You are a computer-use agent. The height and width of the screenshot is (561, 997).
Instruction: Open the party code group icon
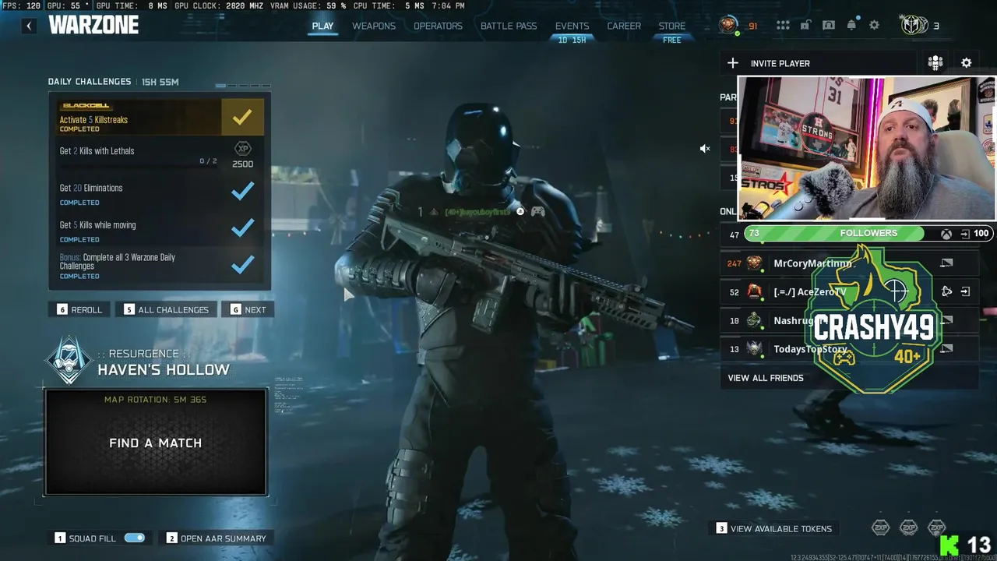[935, 63]
